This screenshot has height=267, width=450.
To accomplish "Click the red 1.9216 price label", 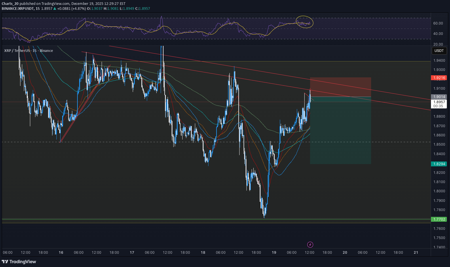I will click(439, 78).
